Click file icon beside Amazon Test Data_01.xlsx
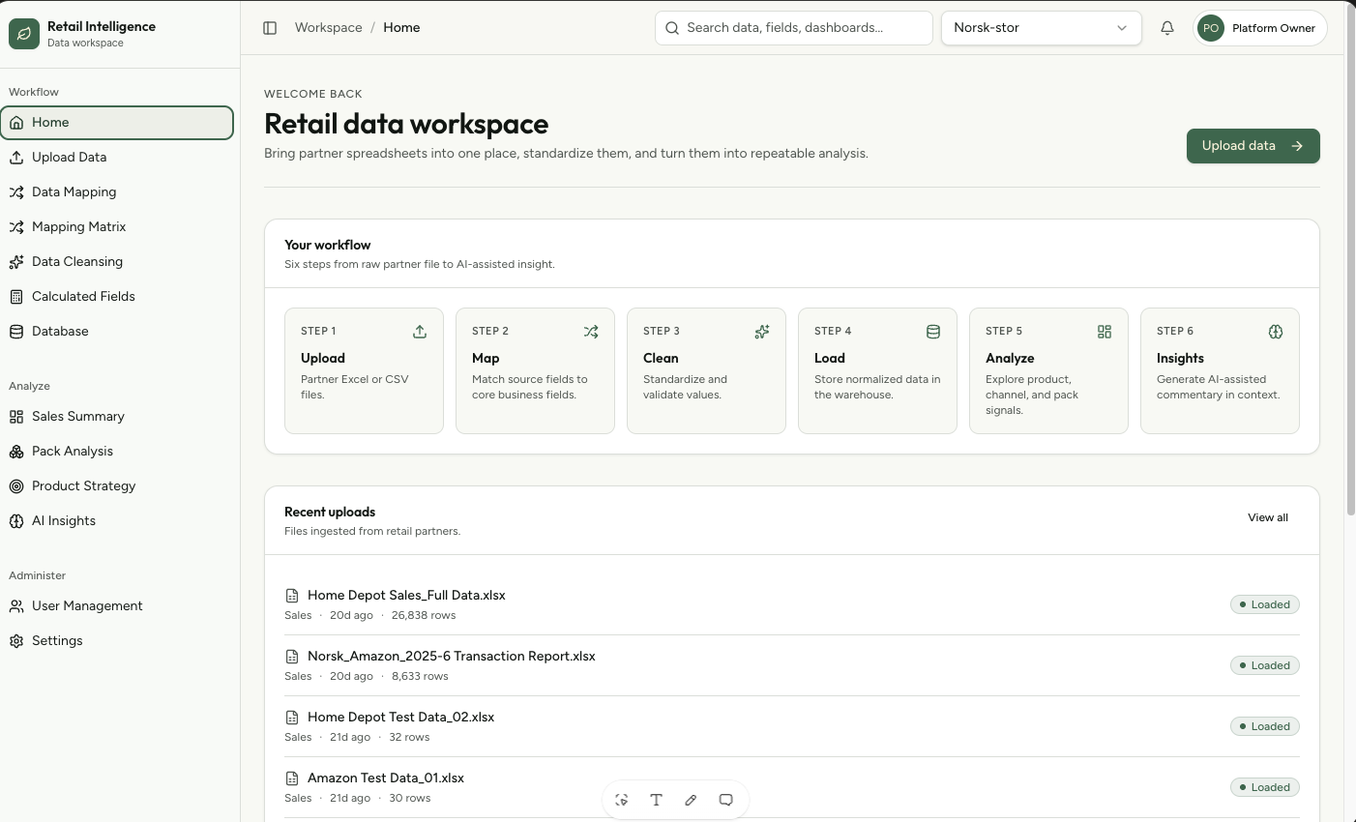This screenshot has width=1356, height=822. pos(292,778)
